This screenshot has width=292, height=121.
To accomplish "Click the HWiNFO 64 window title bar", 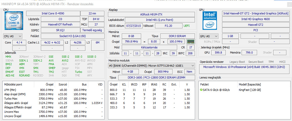I will click(146, 4).
